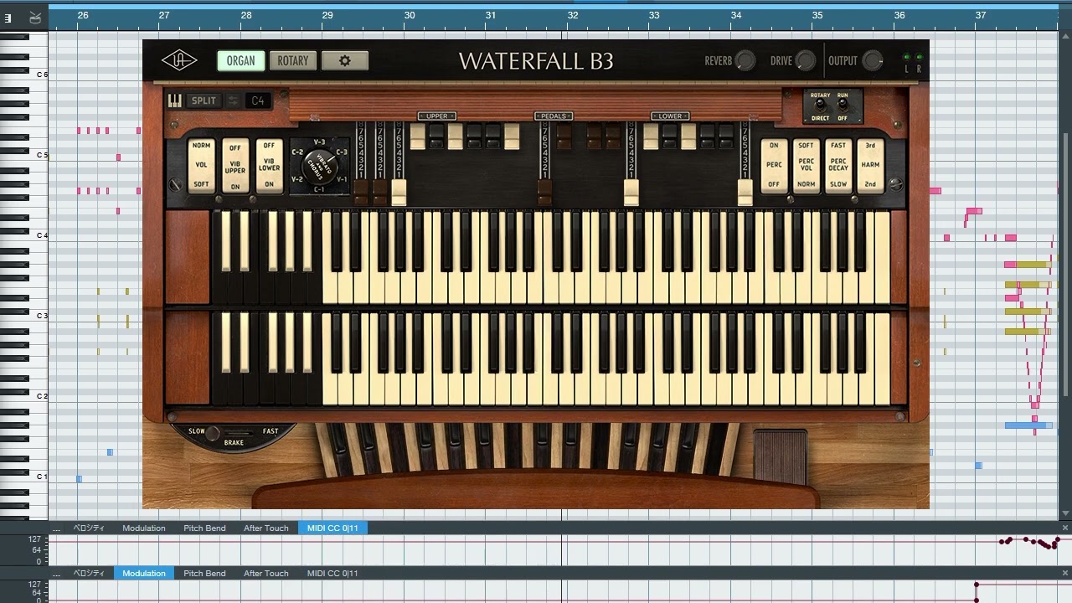Click the C4 split point field
This screenshot has width=1072, height=603.
tap(258, 100)
